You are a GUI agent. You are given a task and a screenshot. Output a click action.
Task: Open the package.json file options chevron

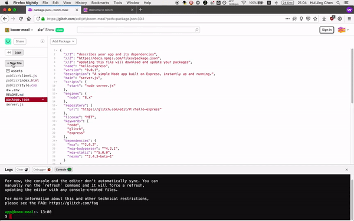43,100
